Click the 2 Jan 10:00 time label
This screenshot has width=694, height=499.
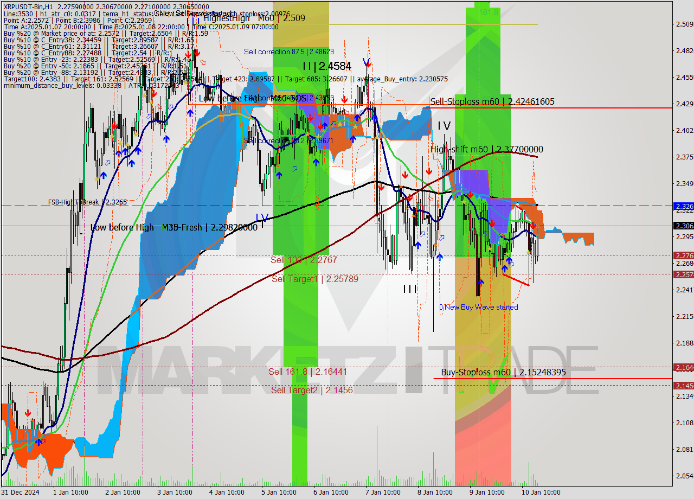[x=122, y=492]
